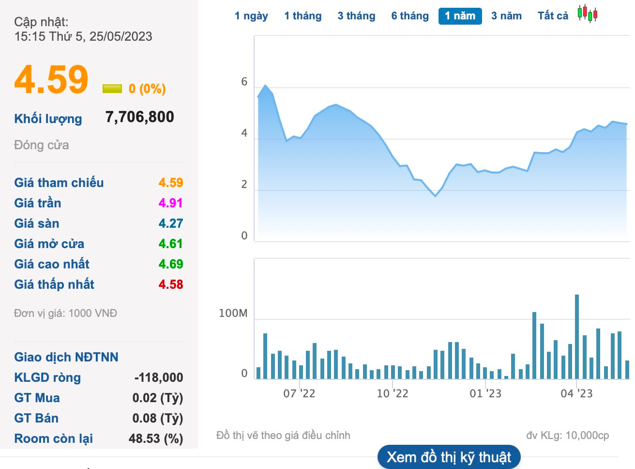Click lowest price value 4.58
The image size is (635, 469).
171,284
